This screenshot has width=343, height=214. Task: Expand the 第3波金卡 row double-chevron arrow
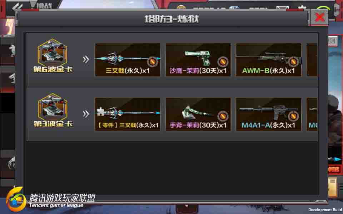[86, 114]
